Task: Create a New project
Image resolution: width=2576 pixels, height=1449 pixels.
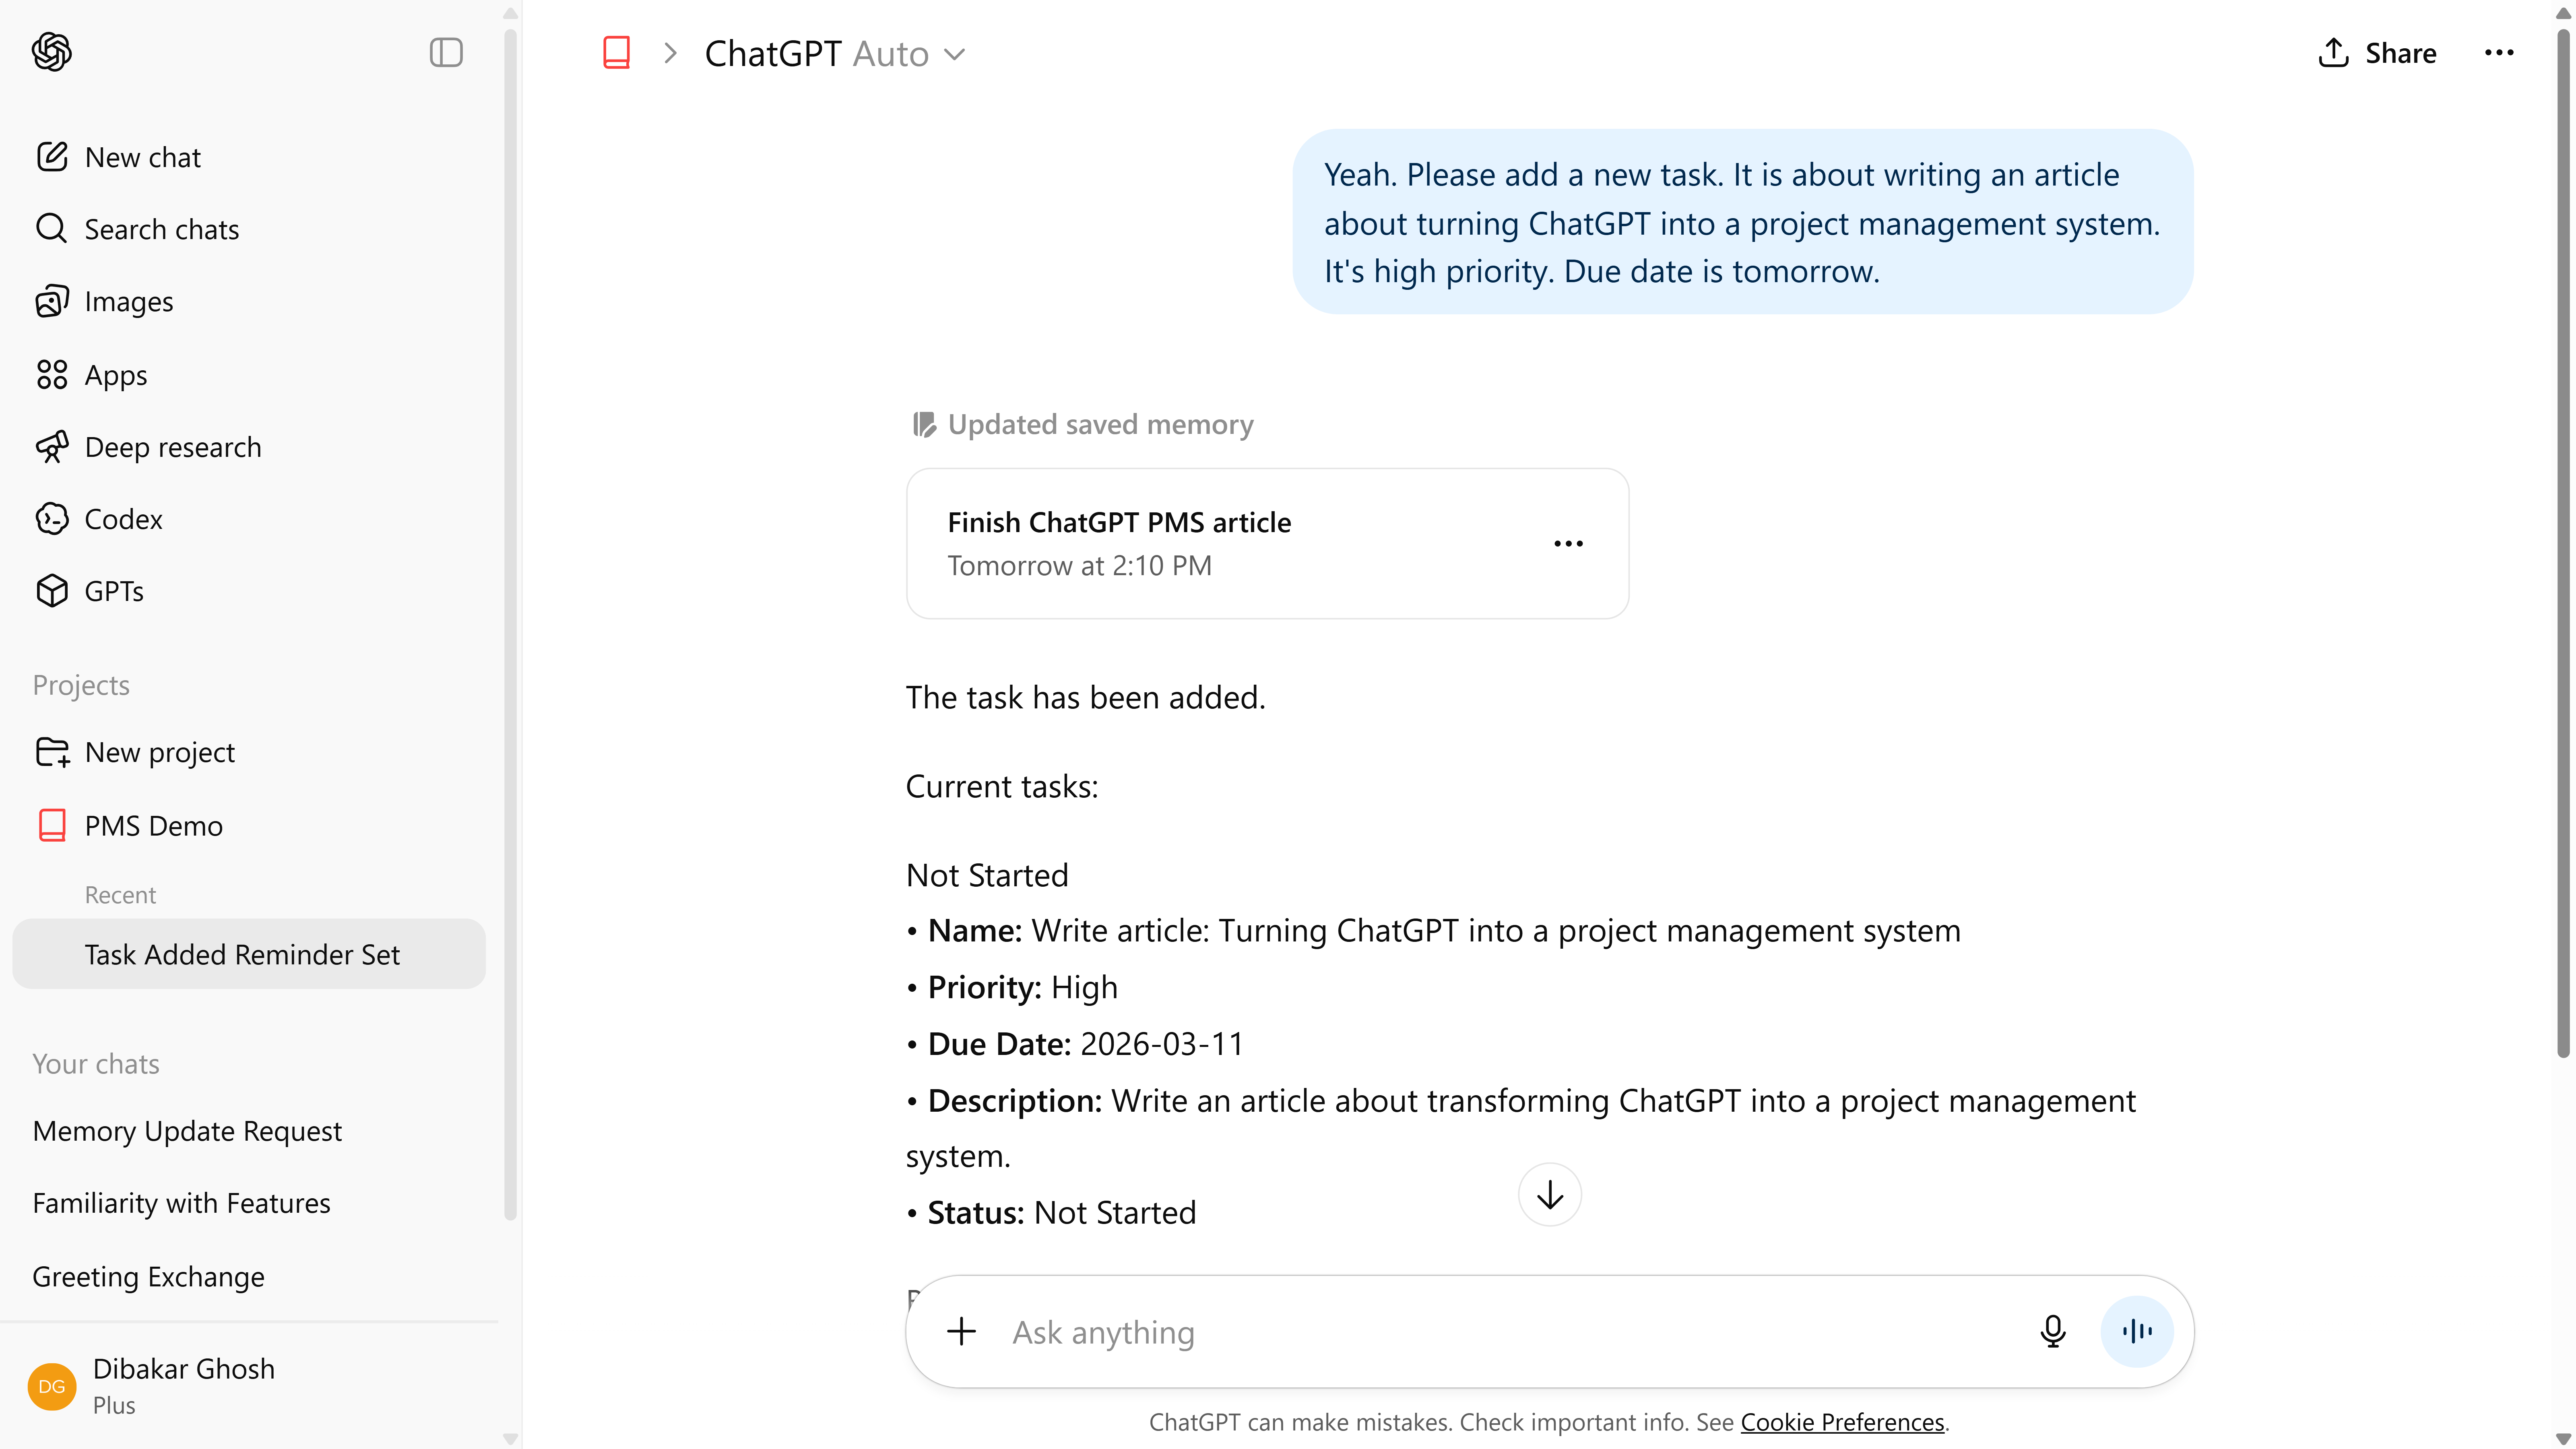Action: point(249,752)
